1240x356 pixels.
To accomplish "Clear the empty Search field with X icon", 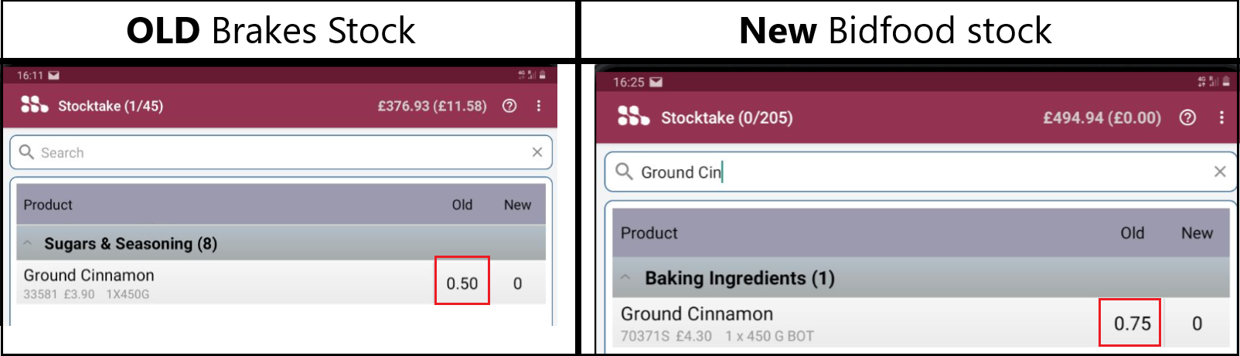I will click(537, 152).
